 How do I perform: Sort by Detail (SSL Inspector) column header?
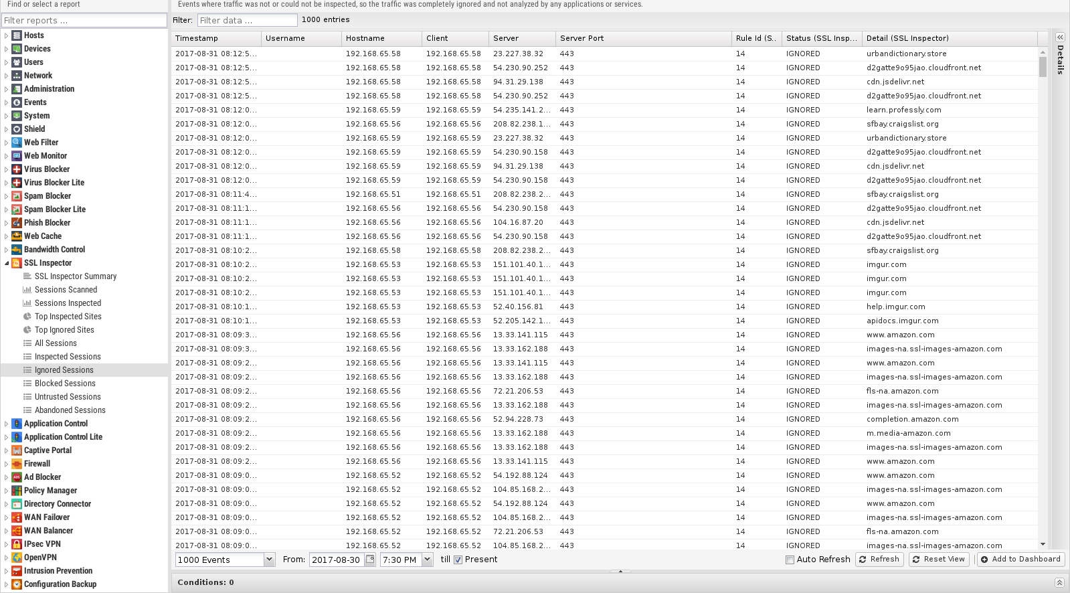click(950, 38)
